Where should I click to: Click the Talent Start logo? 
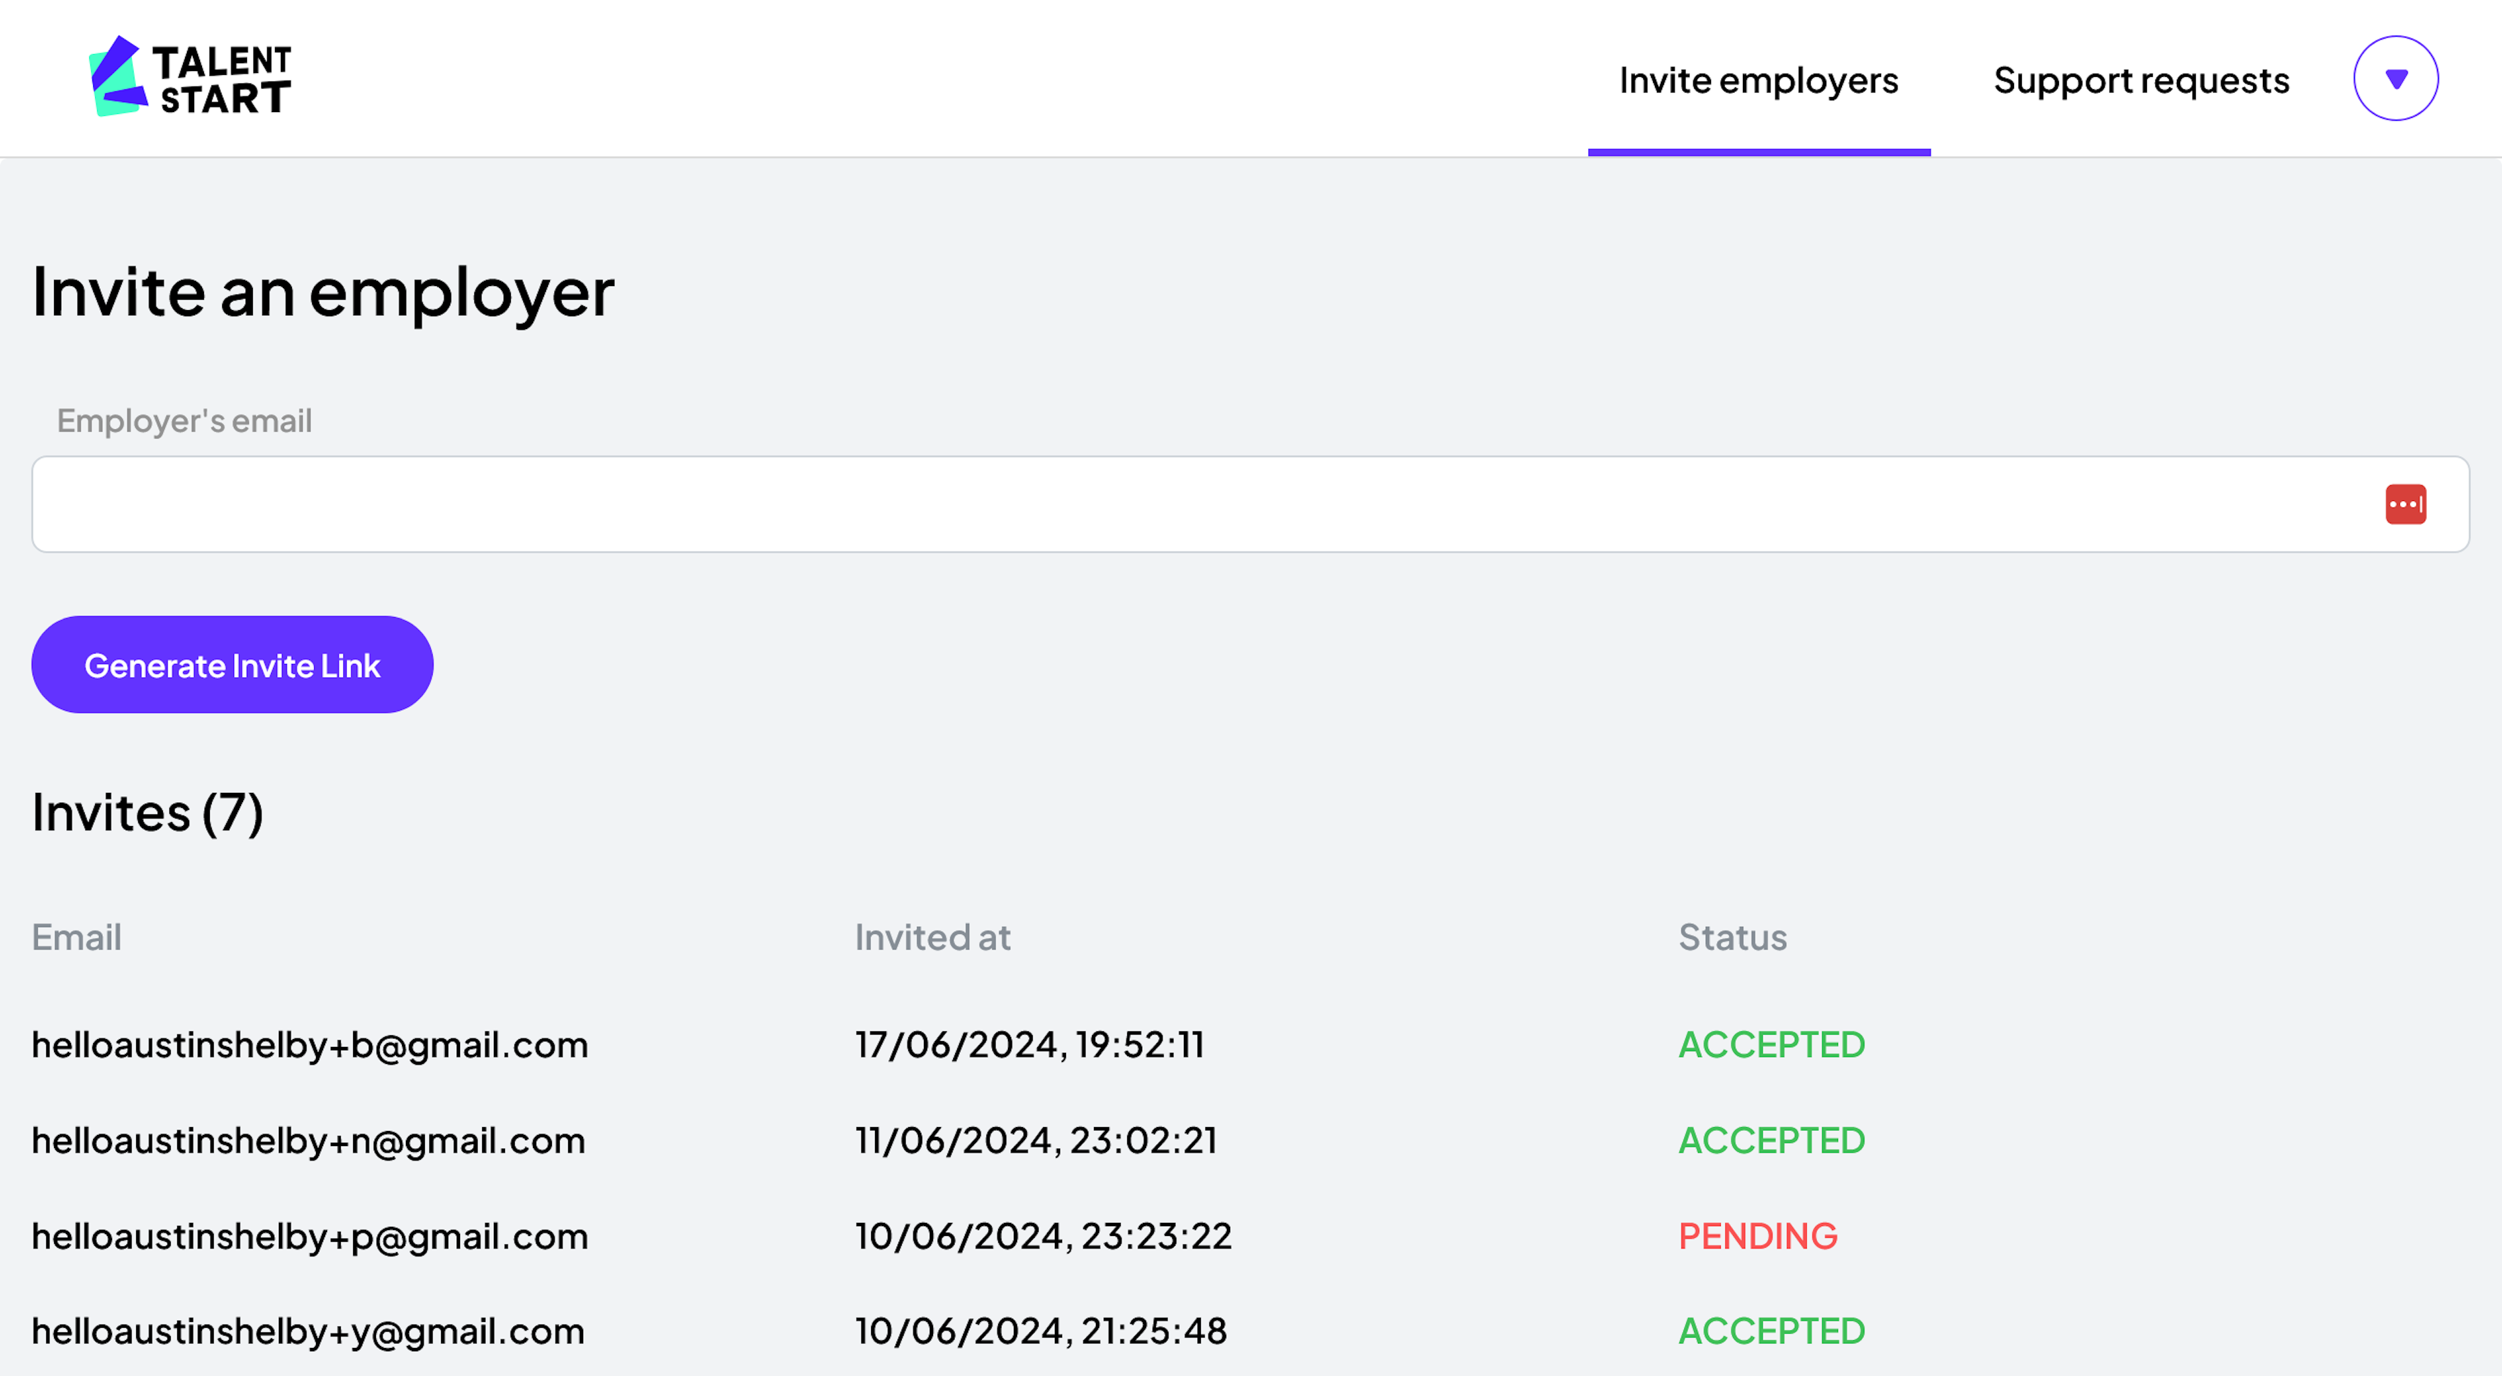point(190,78)
